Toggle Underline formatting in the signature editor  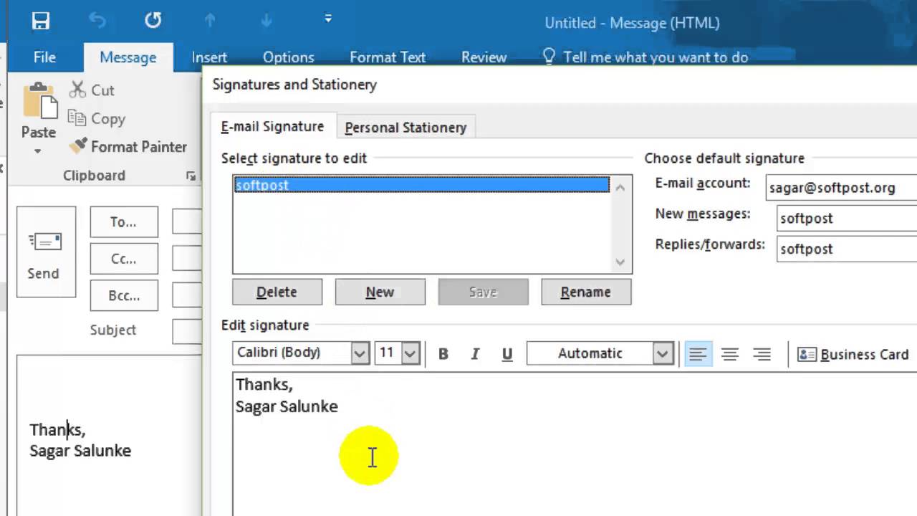coord(507,353)
